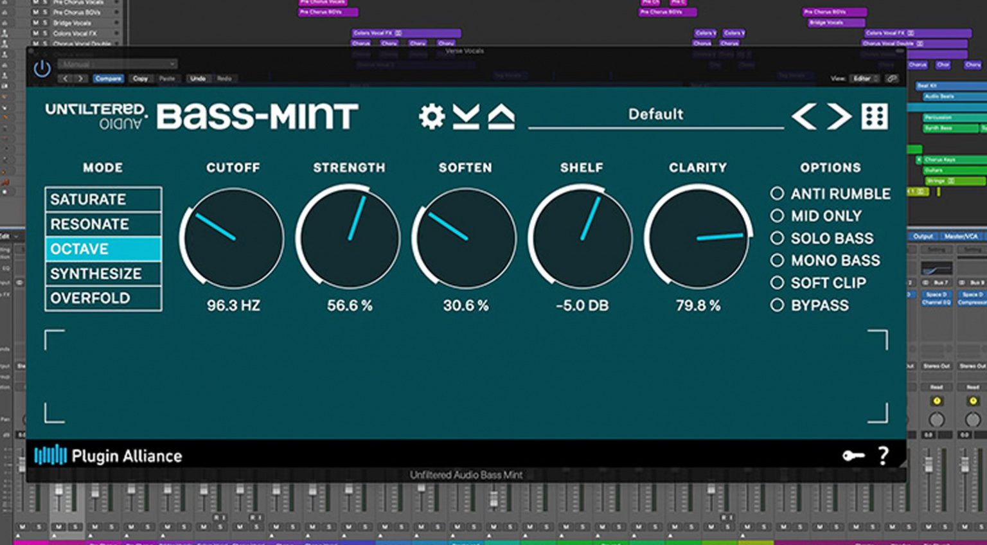The width and height of the screenshot is (987, 545).
Task: Go to the next Bass-Mint preset
Action: point(839,116)
